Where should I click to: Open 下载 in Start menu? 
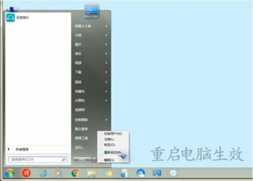(78, 72)
